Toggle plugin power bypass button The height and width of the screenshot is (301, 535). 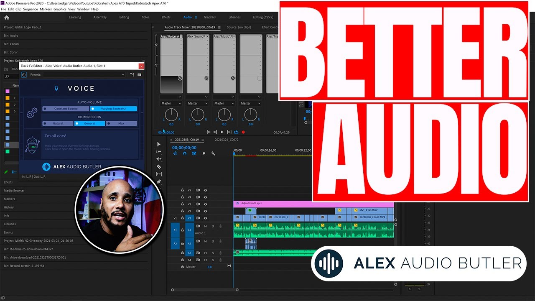coord(24,74)
